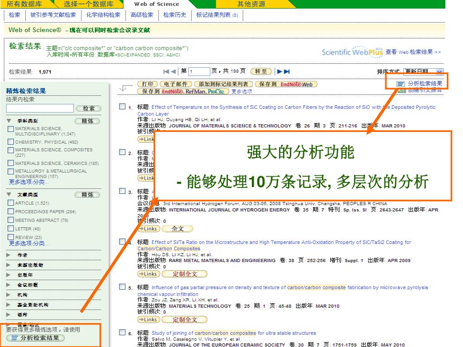Expand the 机构 refine section
Image resolution: width=463 pixels, height=347 pixels.
pos(8,295)
